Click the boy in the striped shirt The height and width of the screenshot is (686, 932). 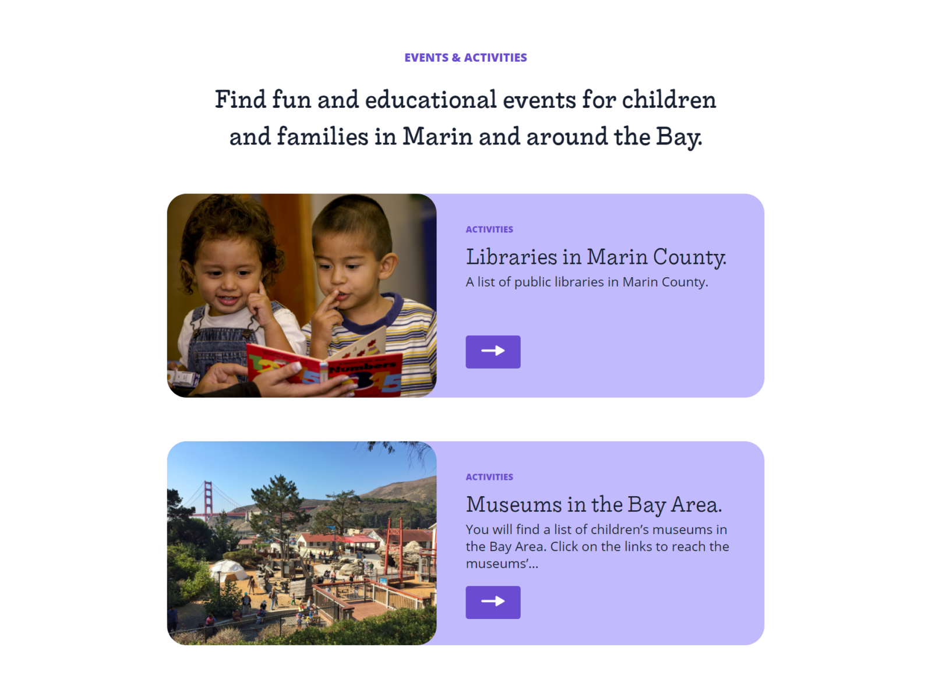pos(367,291)
